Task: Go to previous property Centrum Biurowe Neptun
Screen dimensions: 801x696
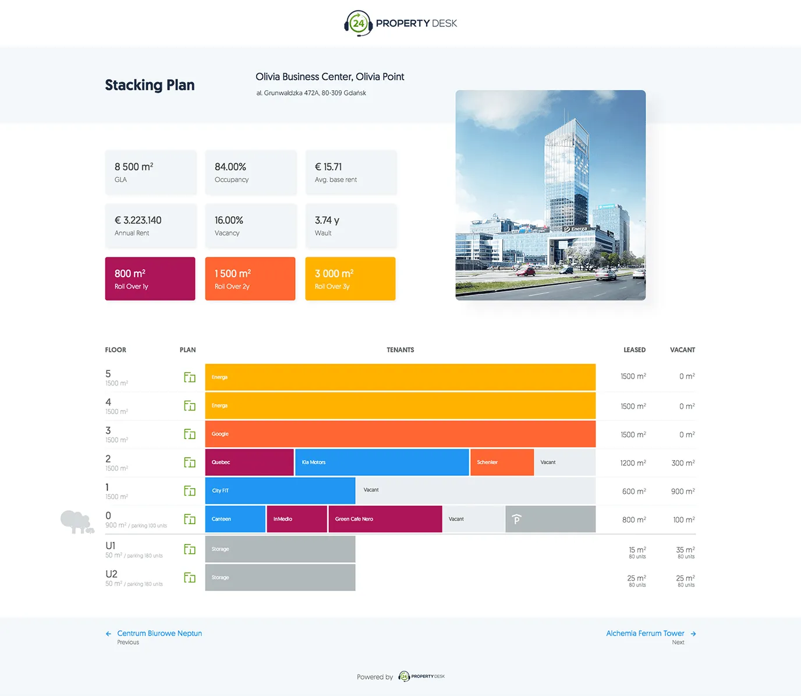Action: (x=160, y=633)
